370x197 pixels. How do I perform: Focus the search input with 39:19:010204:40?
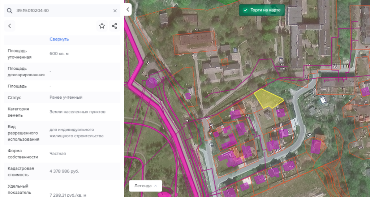[61, 10]
